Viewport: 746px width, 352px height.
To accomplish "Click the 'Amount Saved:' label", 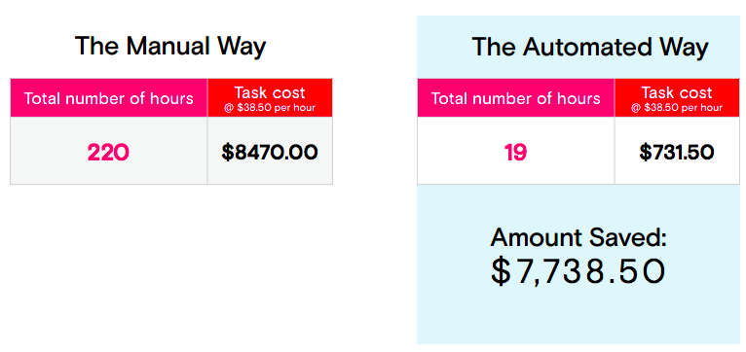I will click(x=578, y=237).
